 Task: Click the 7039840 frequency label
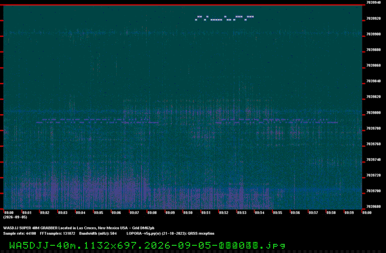[373, 81]
